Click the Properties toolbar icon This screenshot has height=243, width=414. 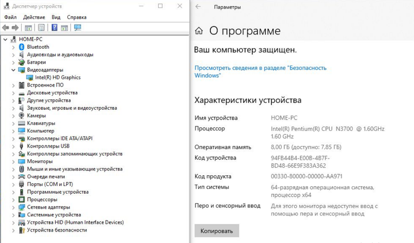click(41, 28)
